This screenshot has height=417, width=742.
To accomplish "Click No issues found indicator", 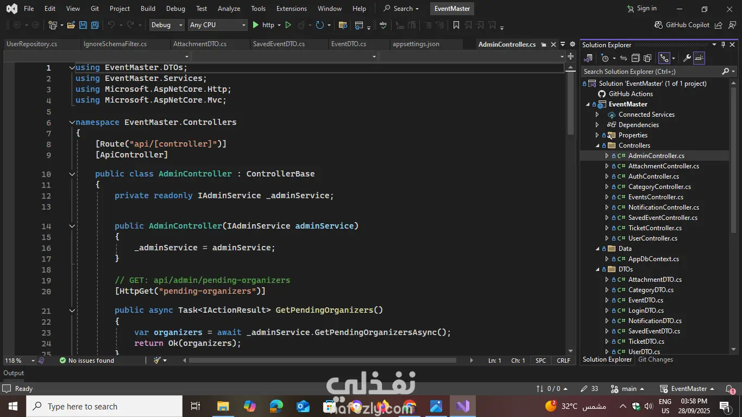I will point(87,361).
